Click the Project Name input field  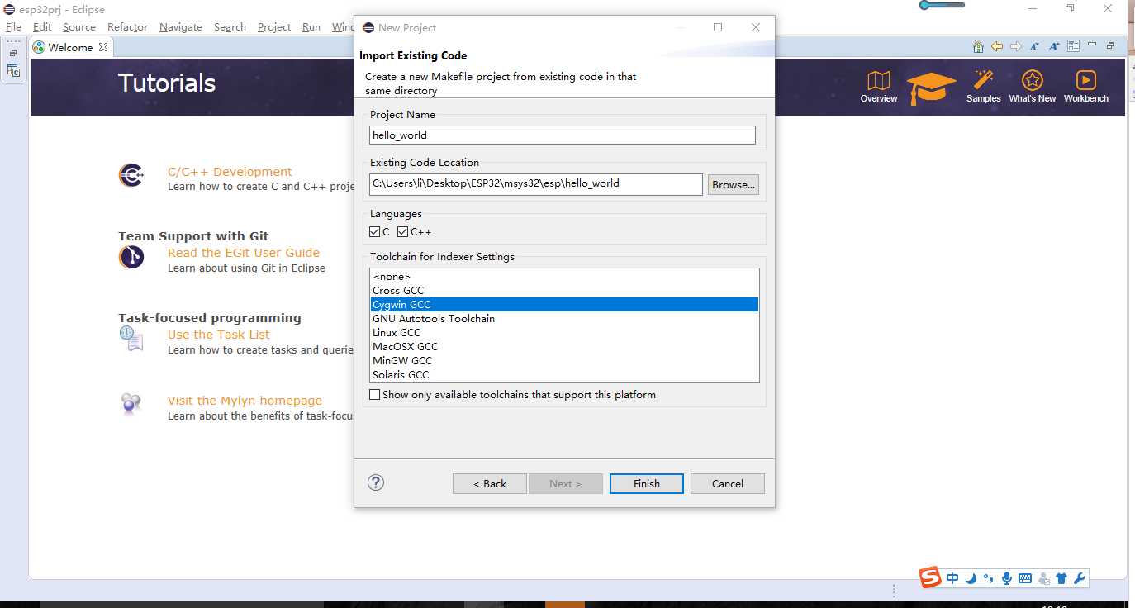tap(563, 135)
